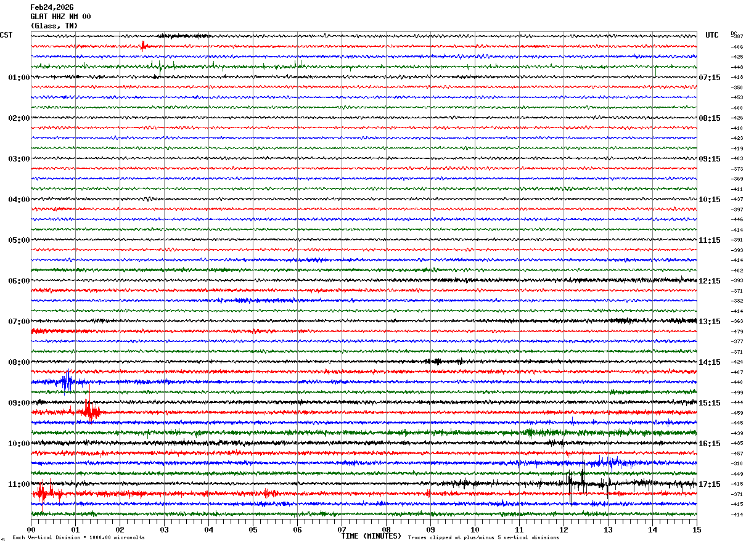
Task: Click the UTC timezone label
Action: point(712,35)
